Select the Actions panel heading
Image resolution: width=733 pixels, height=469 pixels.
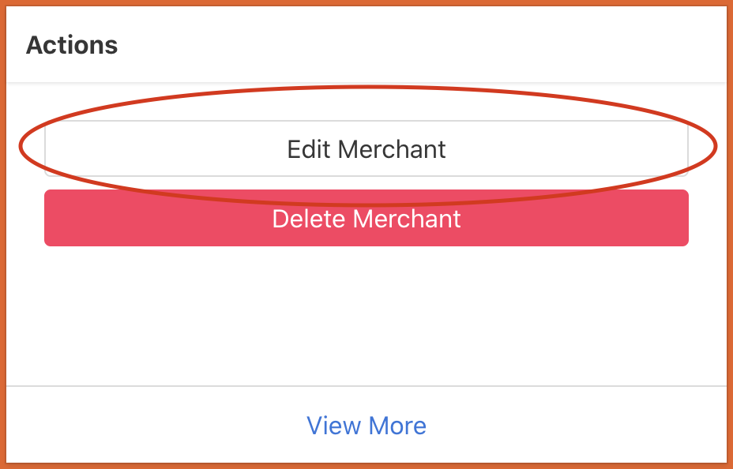(72, 45)
